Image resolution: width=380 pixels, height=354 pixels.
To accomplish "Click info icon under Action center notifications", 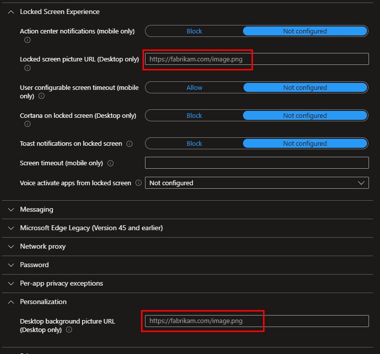I will pyautogui.click(x=27, y=40).
